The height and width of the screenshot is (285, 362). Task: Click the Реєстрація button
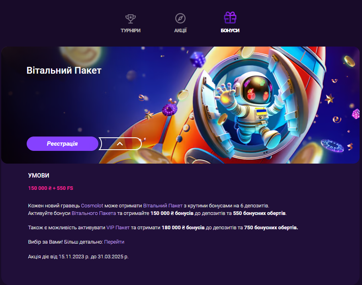click(x=63, y=144)
